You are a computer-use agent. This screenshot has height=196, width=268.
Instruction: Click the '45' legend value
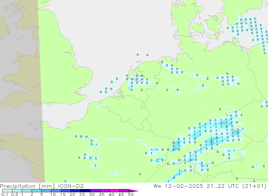121,194
